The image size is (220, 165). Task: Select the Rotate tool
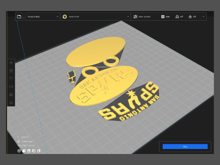[11, 78]
